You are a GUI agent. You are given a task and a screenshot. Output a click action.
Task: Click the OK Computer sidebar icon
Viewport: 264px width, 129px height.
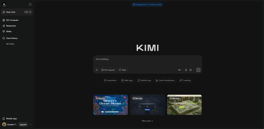[x=4, y=20]
